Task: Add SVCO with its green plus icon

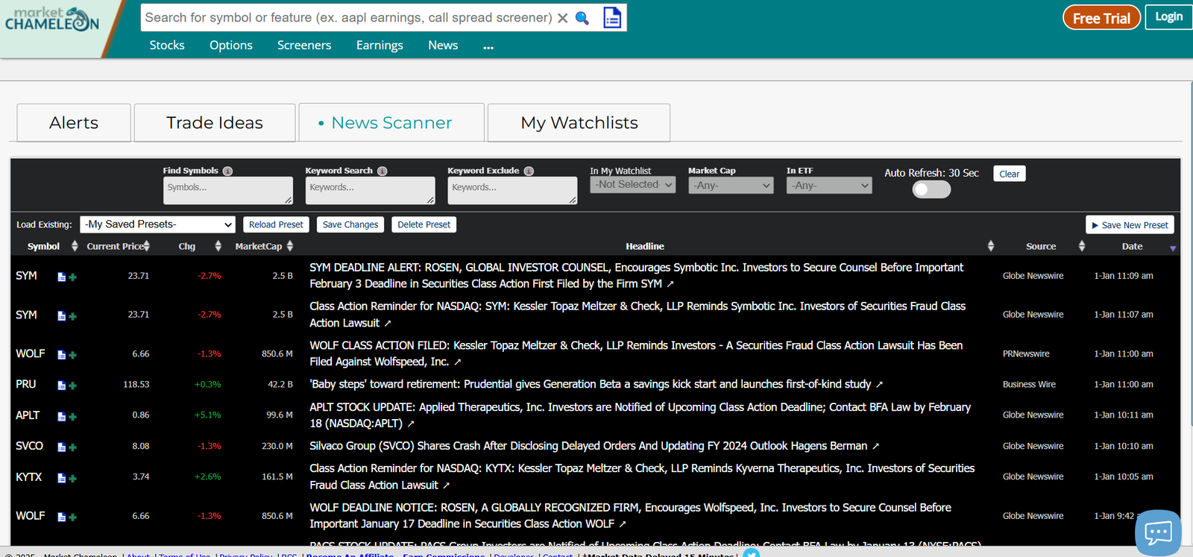Action: [73, 448]
